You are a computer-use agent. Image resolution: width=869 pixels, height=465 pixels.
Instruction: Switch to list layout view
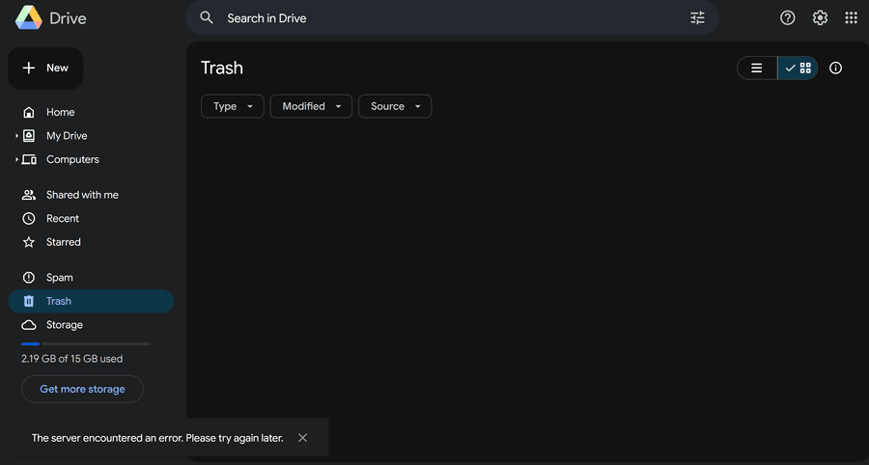(757, 68)
